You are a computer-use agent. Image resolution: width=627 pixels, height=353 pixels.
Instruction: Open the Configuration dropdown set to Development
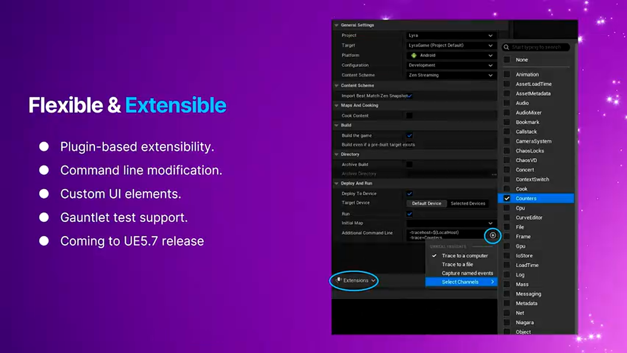click(451, 65)
